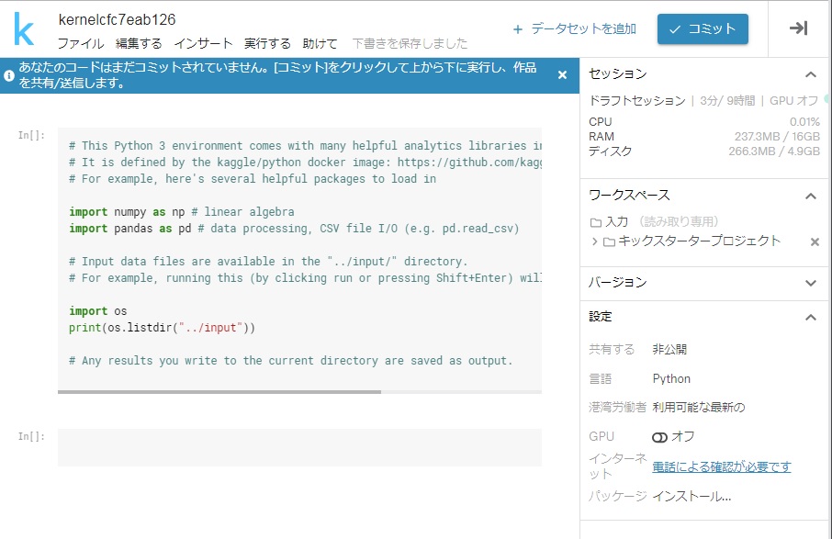This screenshot has width=832, height=539.
Task: Click ディスク usage 266.3MB / 4.9GB
Action: coord(773,152)
